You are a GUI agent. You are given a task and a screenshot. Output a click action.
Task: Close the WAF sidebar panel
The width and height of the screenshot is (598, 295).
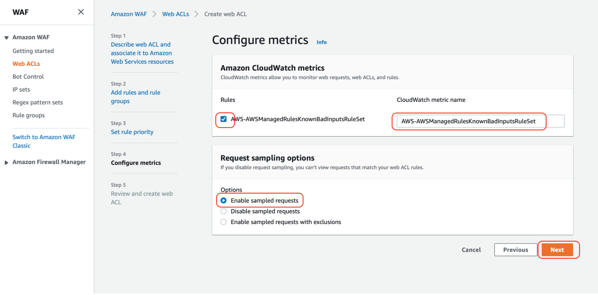(x=81, y=12)
